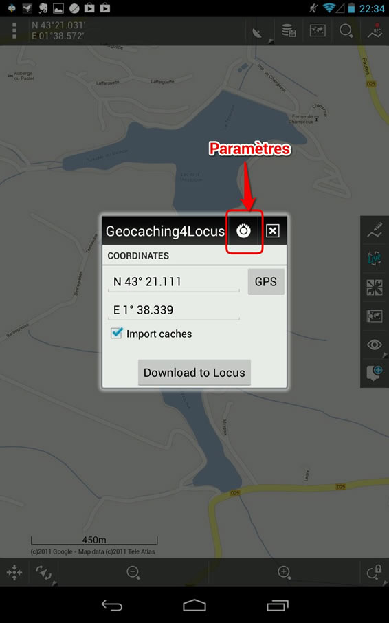Tap the COORDINATES section header
389x623 pixels.
(x=138, y=256)
